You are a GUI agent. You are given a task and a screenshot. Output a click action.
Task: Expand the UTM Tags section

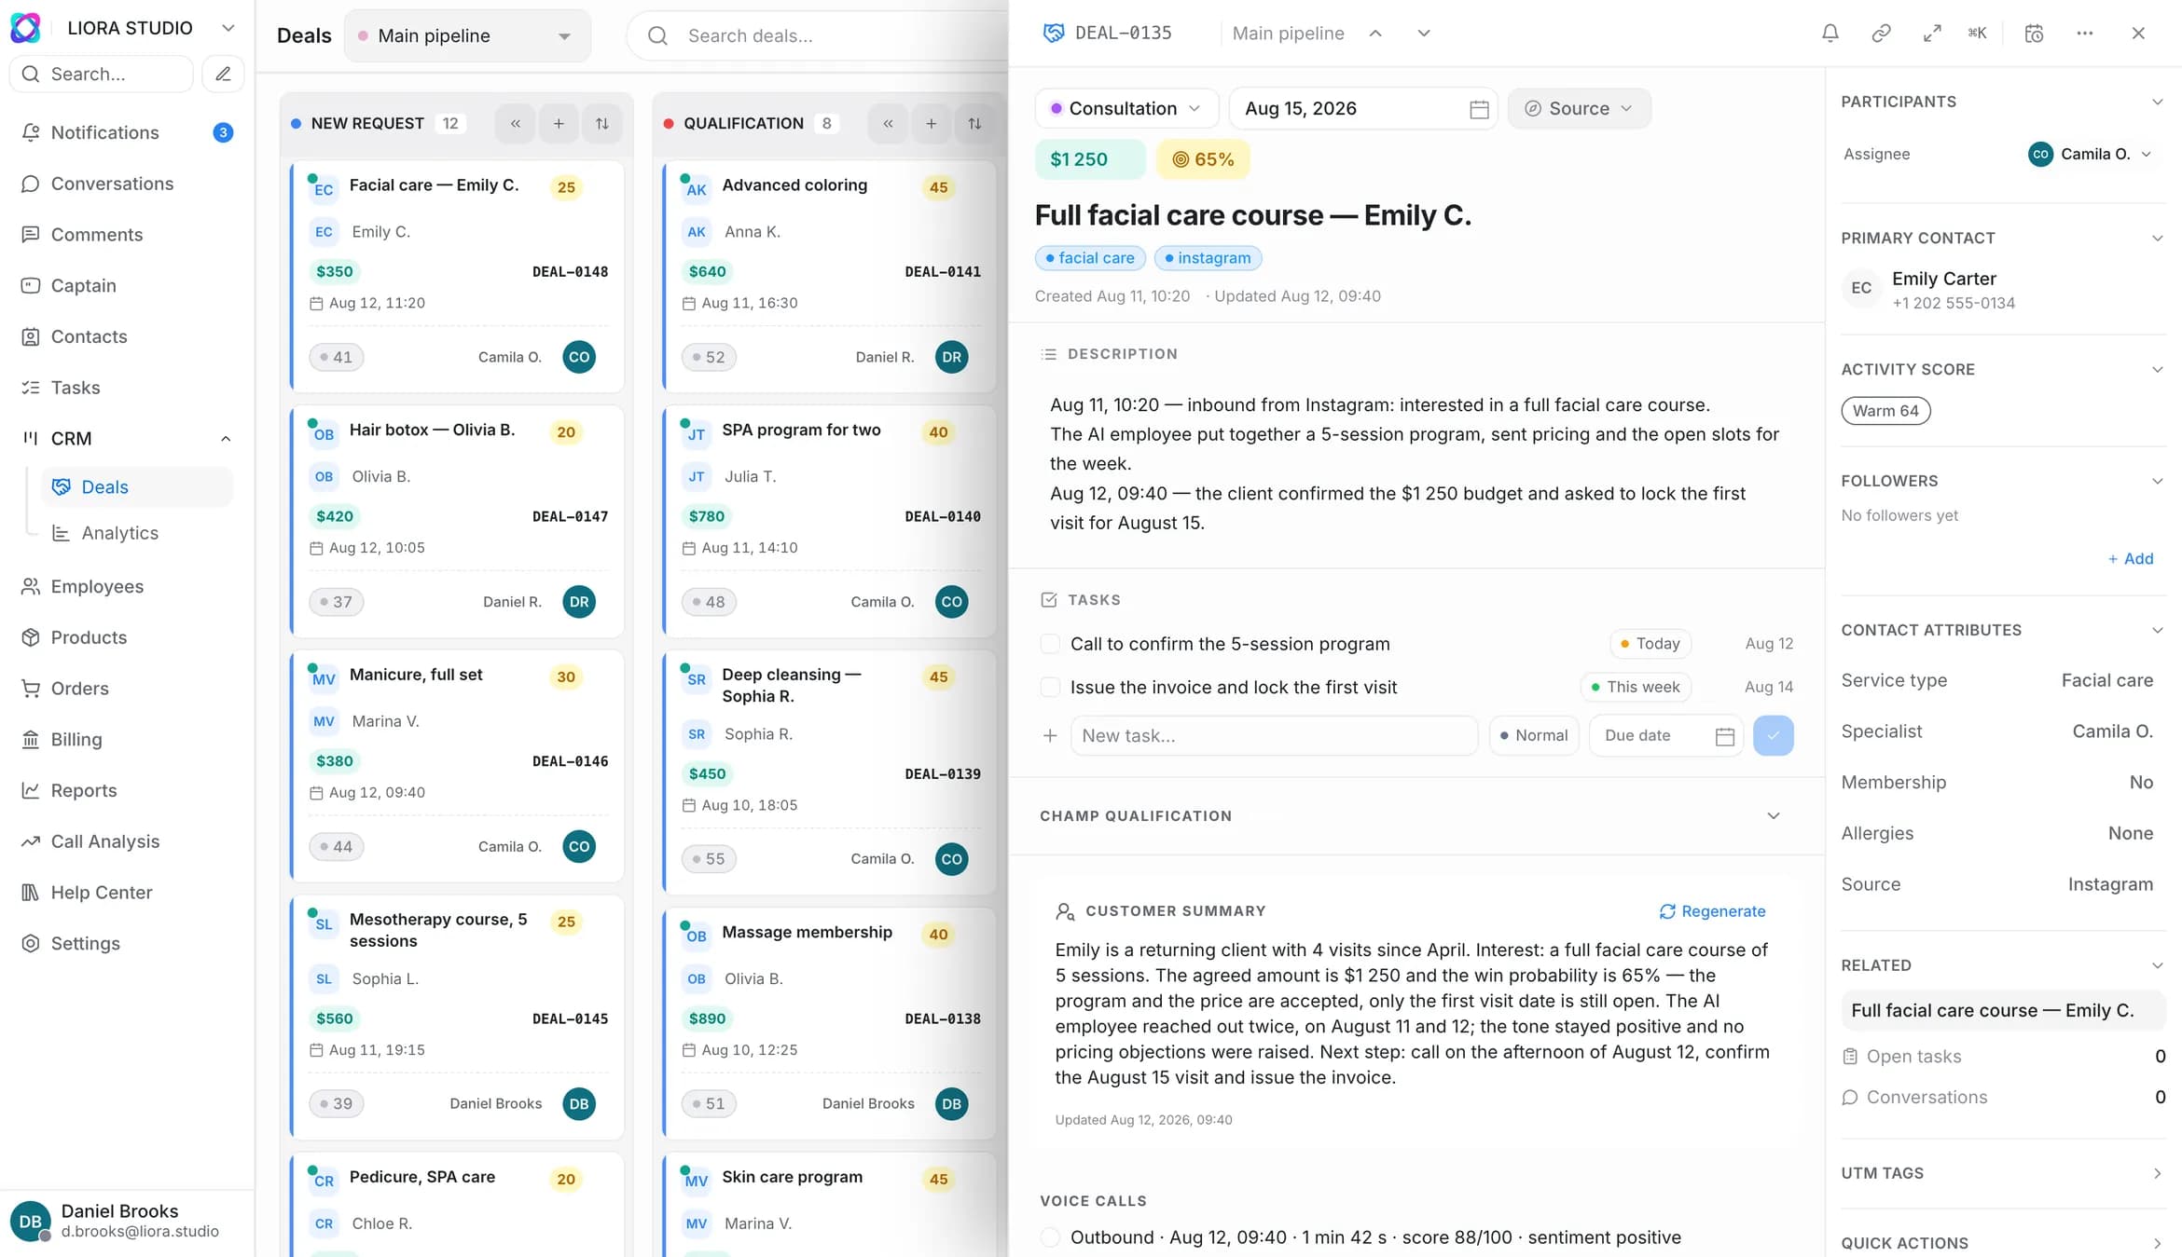[2157, 1173]
